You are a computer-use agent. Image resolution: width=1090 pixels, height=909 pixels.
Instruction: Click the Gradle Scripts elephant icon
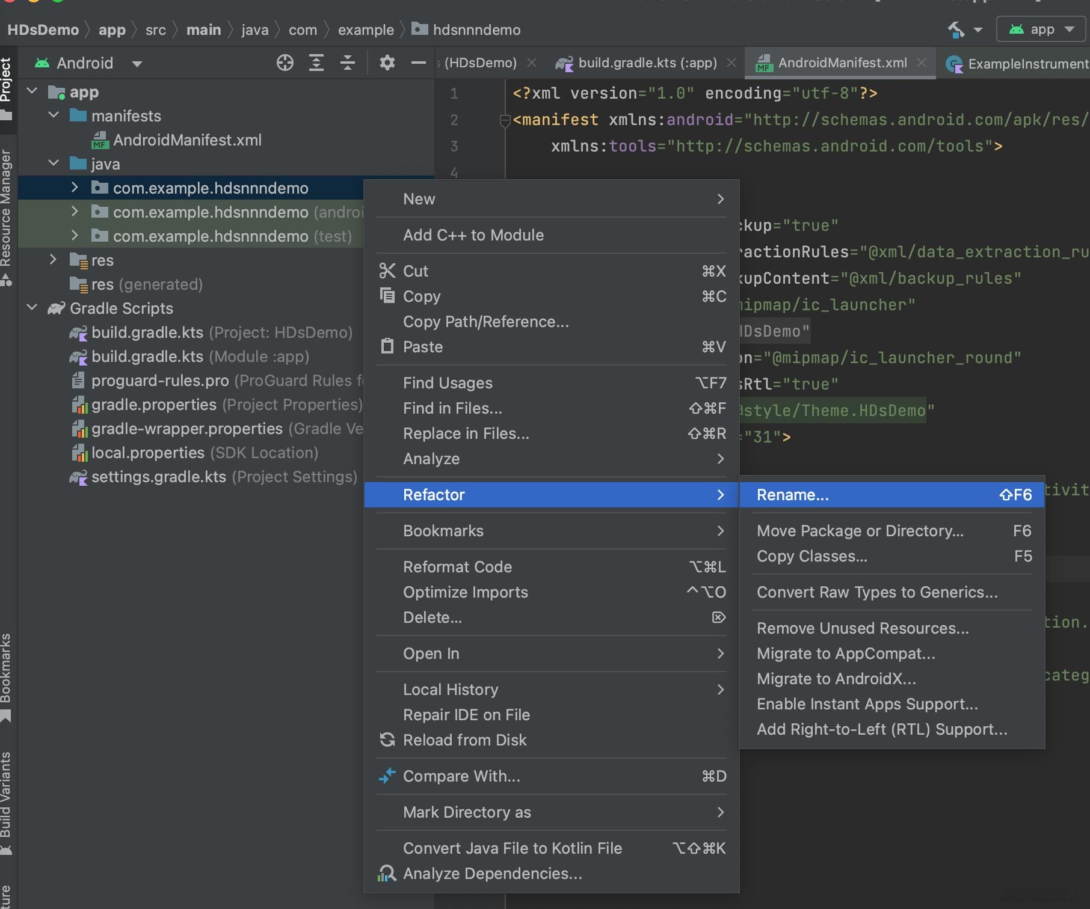coord(57,308)
